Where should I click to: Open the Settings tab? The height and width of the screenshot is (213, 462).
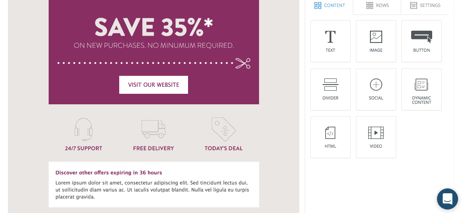[425, 5]
